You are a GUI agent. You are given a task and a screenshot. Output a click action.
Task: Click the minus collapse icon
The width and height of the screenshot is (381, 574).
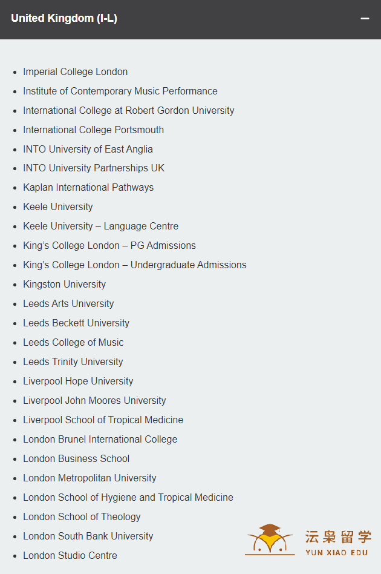(x=365, y=18)
